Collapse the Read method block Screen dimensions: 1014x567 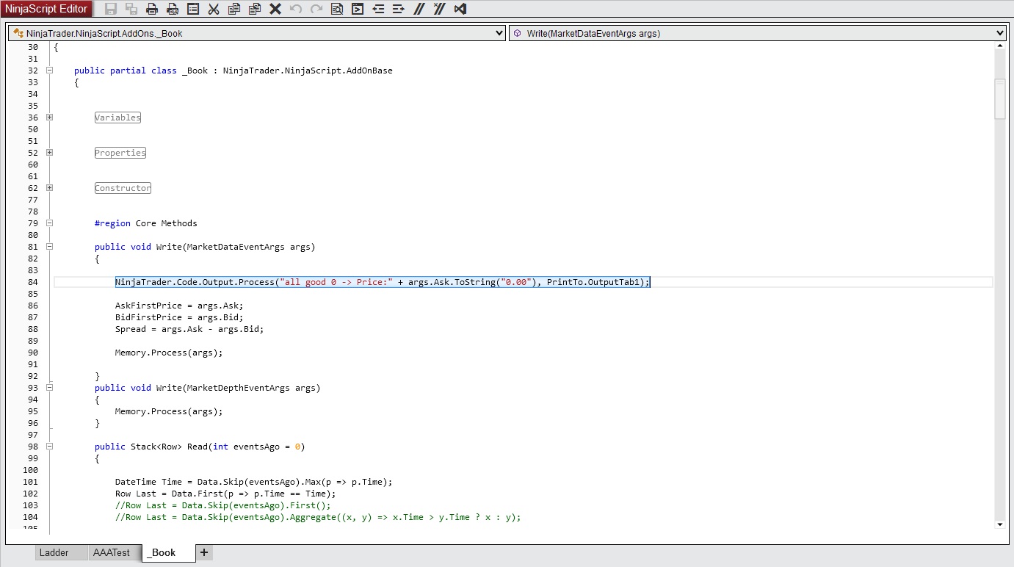click(x=50, y=447)
